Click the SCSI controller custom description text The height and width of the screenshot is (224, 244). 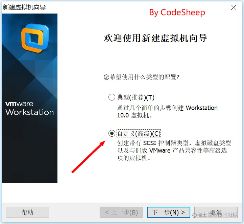[x=174, y=150]
